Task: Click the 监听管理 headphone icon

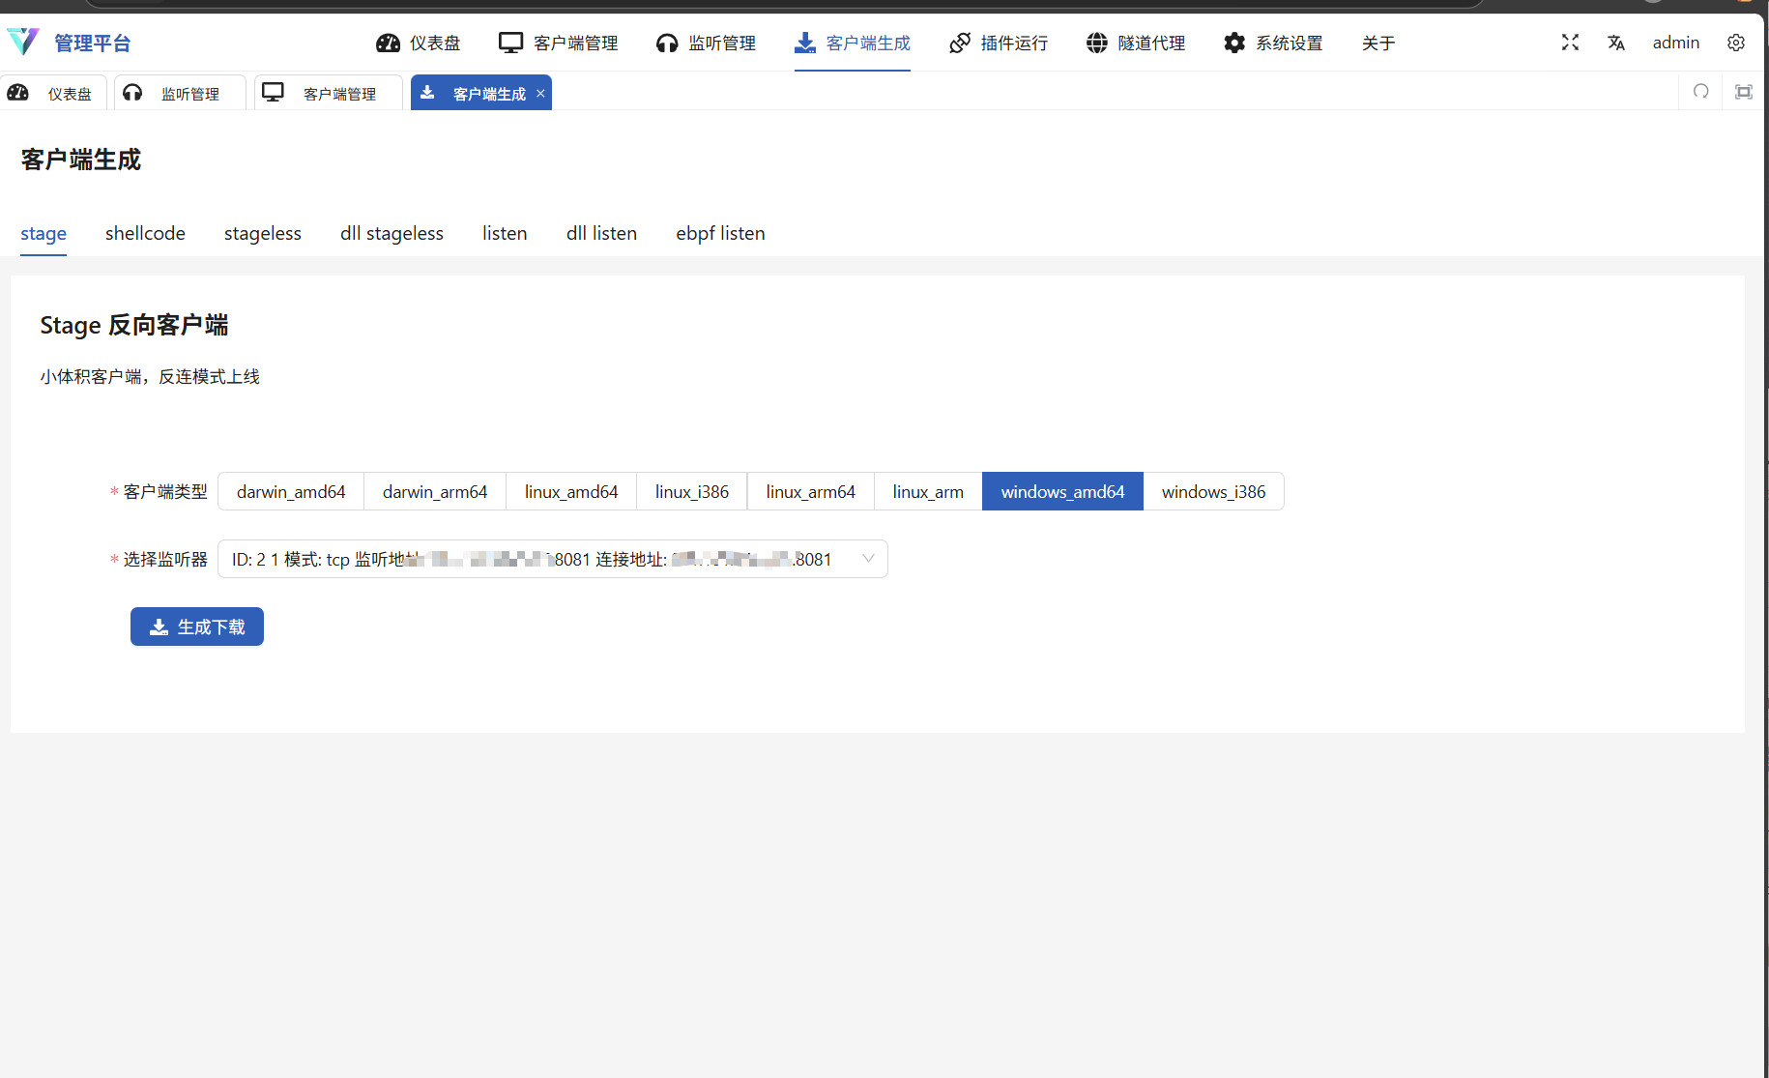Action: (666, 43)
